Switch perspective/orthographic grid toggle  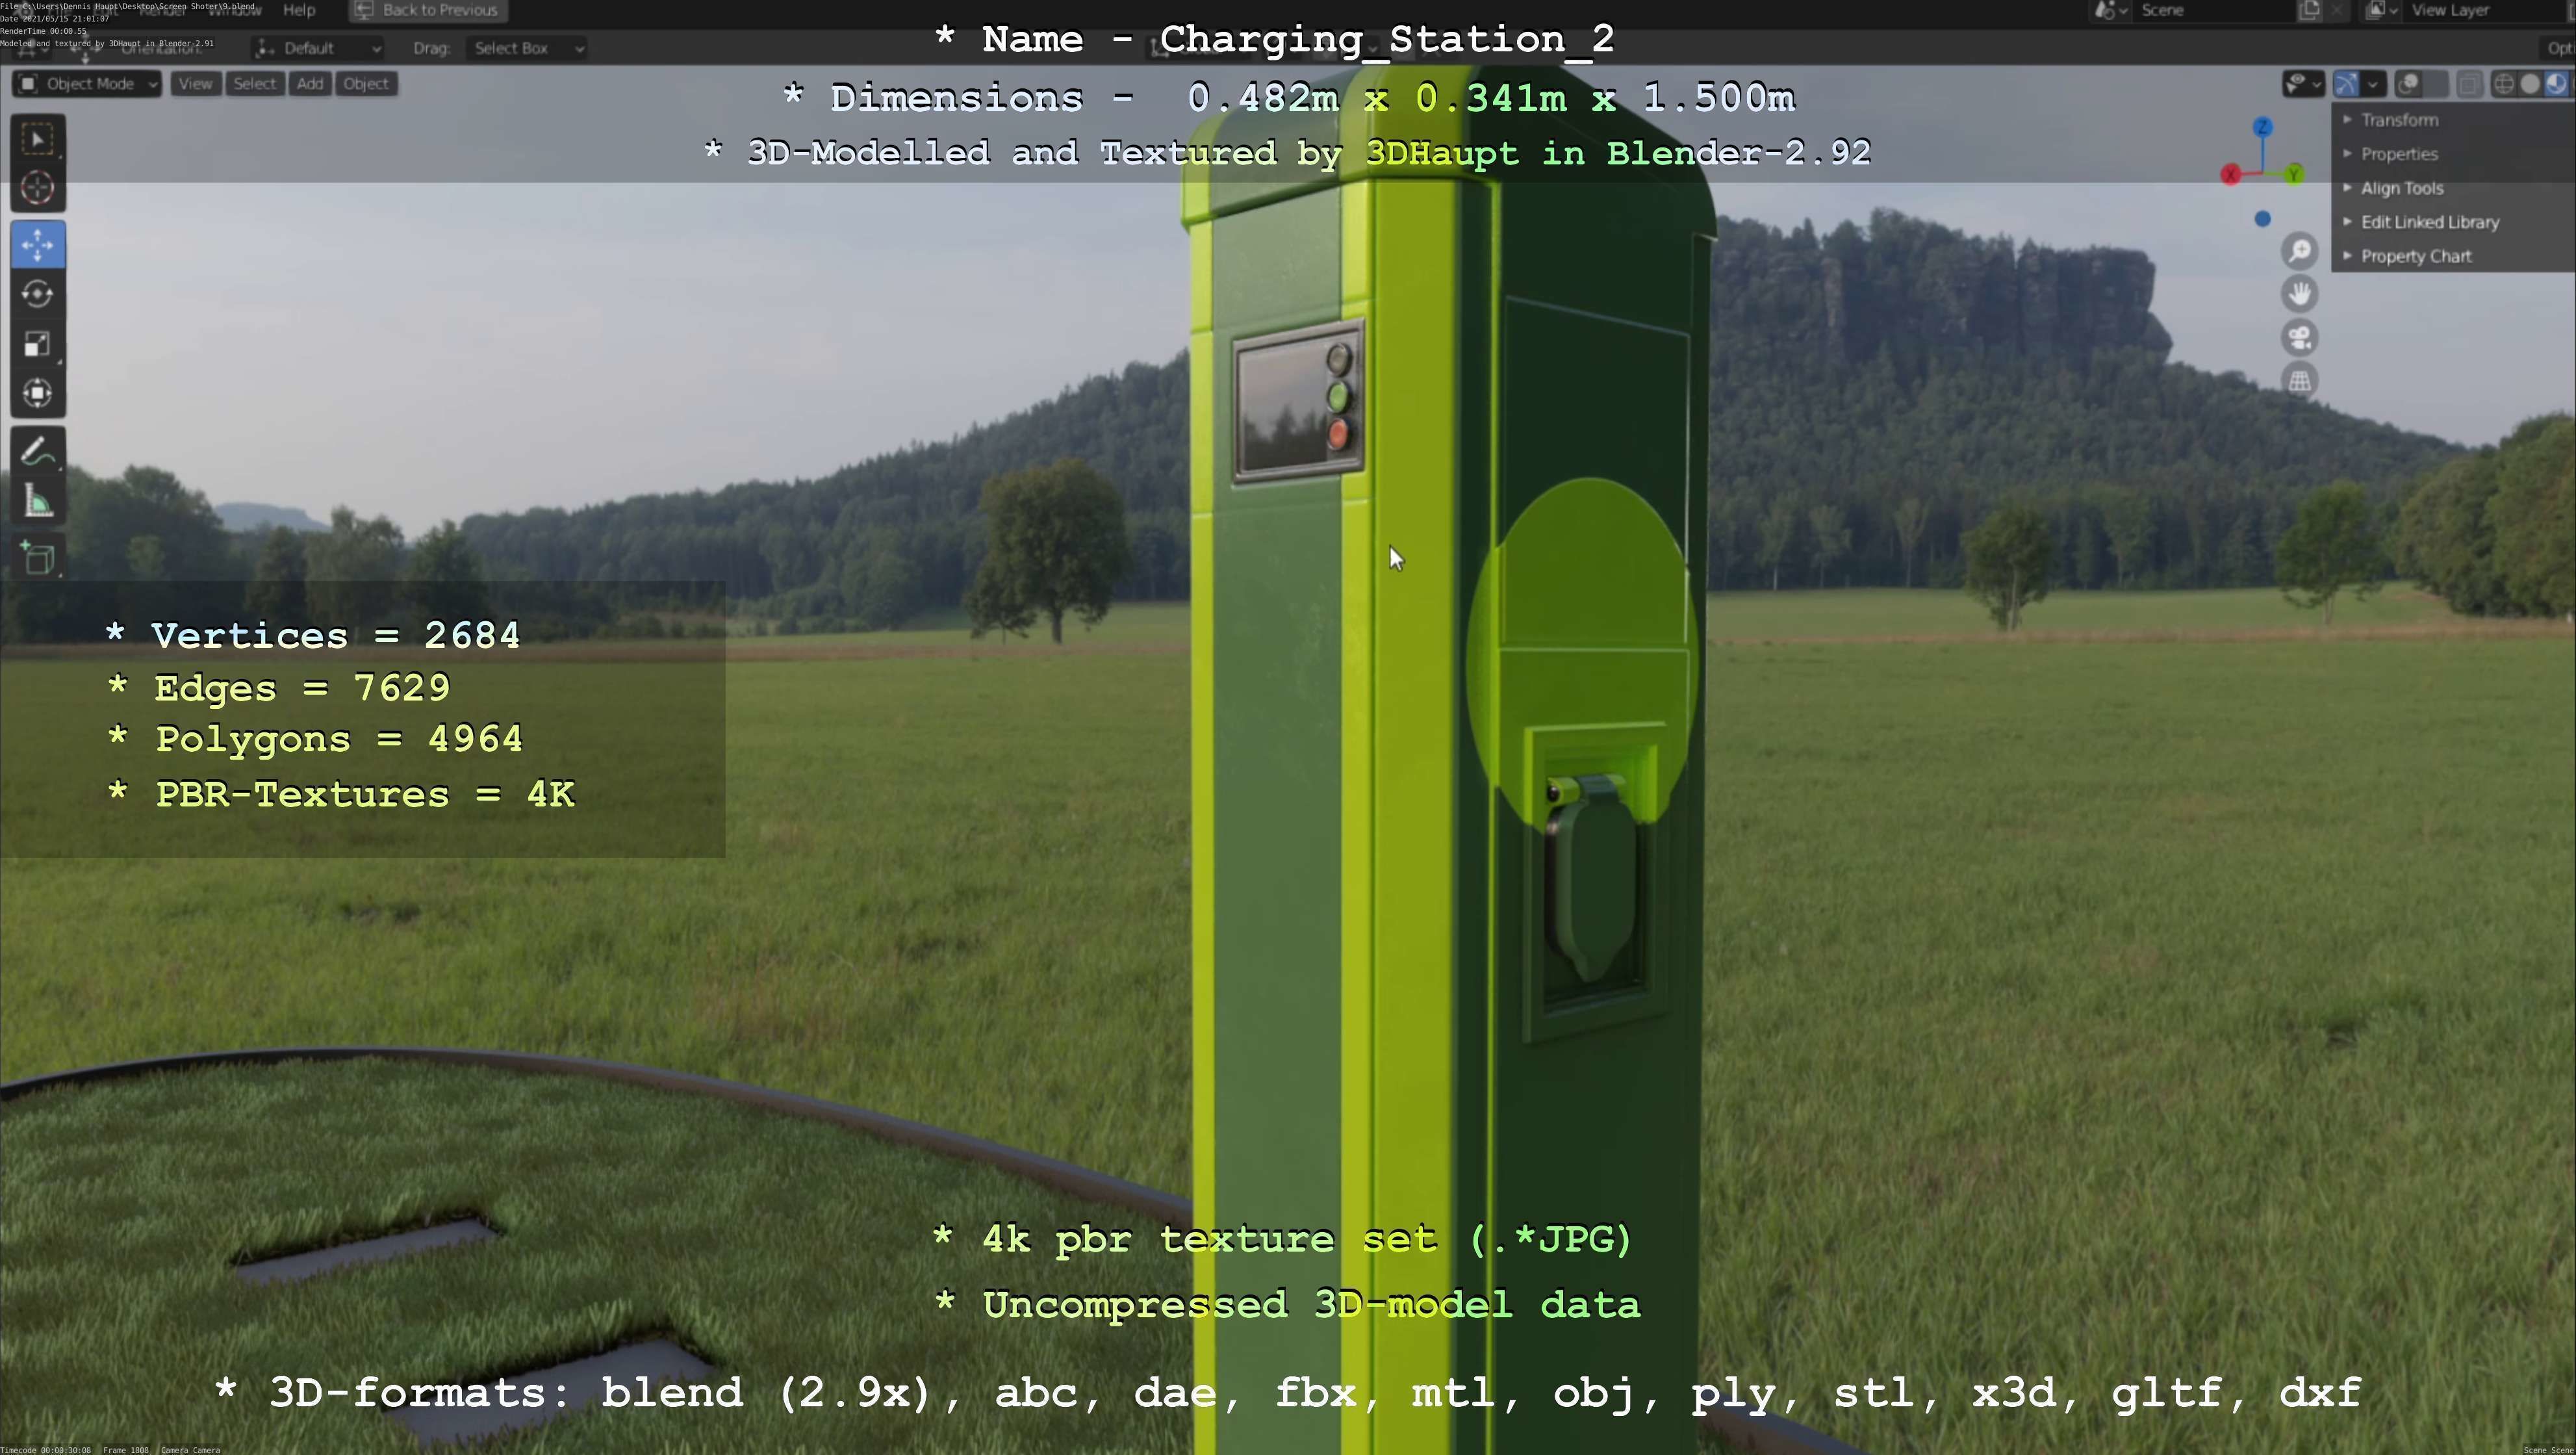pyautogui.click(x=2300, y=381)
